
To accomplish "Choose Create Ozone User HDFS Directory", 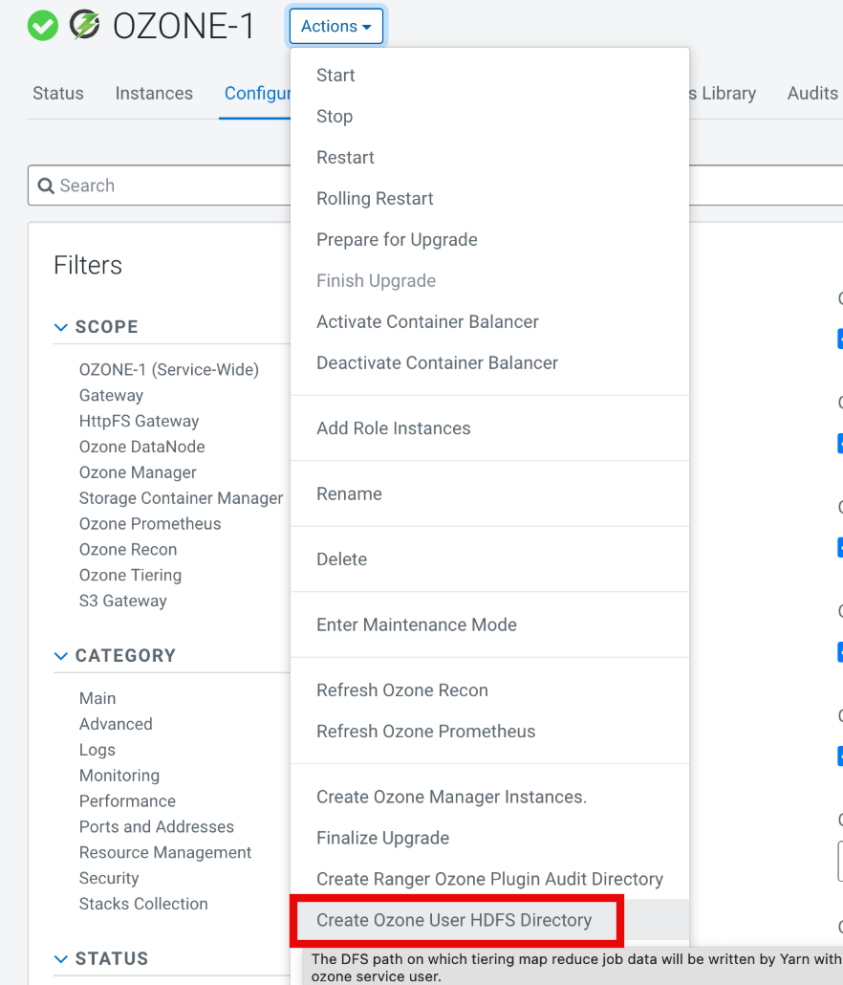I will (x=454, y=921).
